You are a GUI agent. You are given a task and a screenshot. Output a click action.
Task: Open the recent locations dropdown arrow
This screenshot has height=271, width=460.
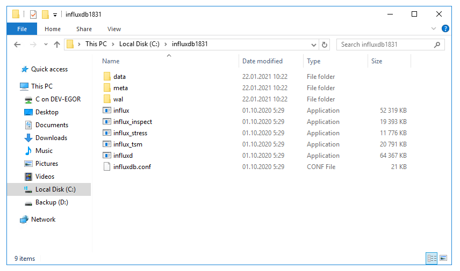click(46, 45)
